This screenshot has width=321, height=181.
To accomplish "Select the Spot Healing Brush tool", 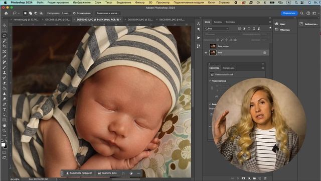I will (x=5, y=62).
